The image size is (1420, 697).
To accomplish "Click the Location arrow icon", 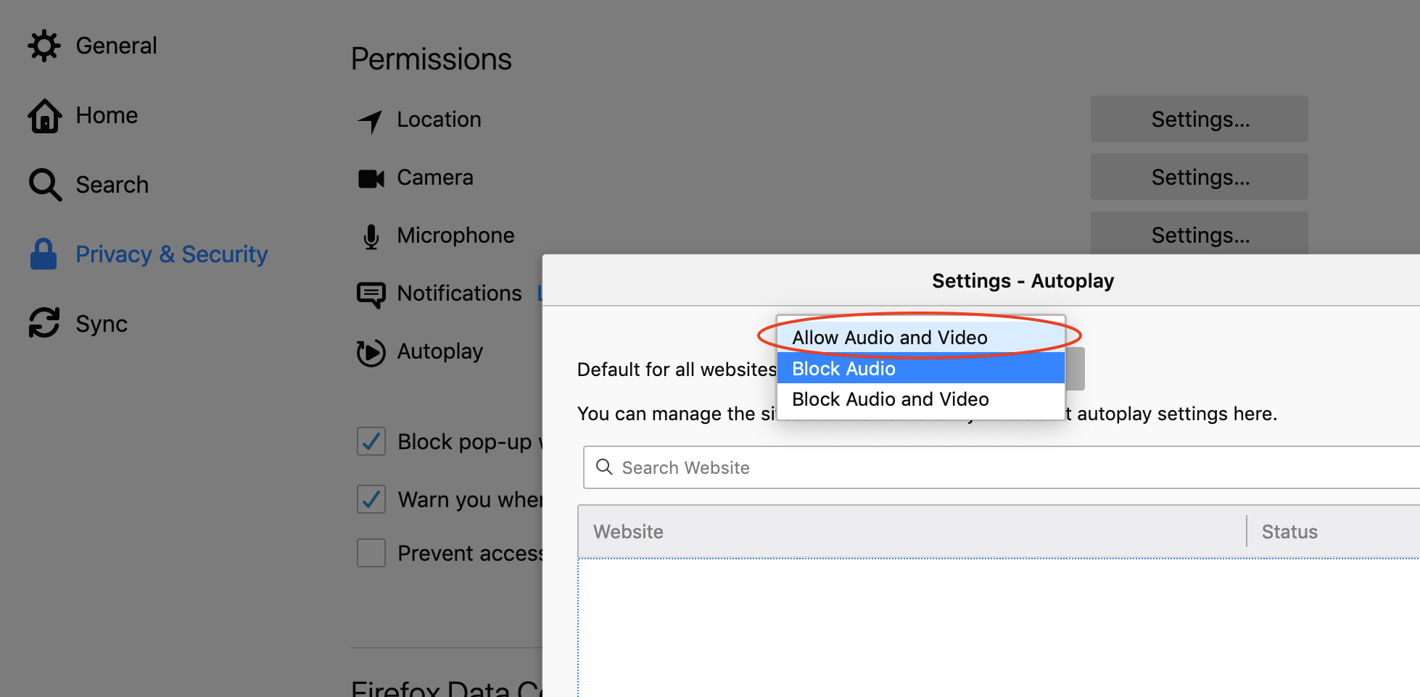I will tap(371, 122).
